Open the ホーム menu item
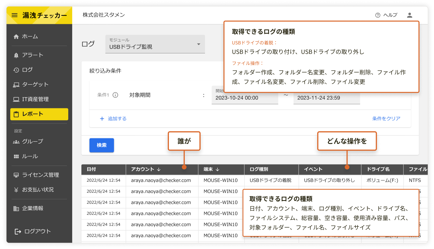 pyautogui.click(x=39, y=37)
